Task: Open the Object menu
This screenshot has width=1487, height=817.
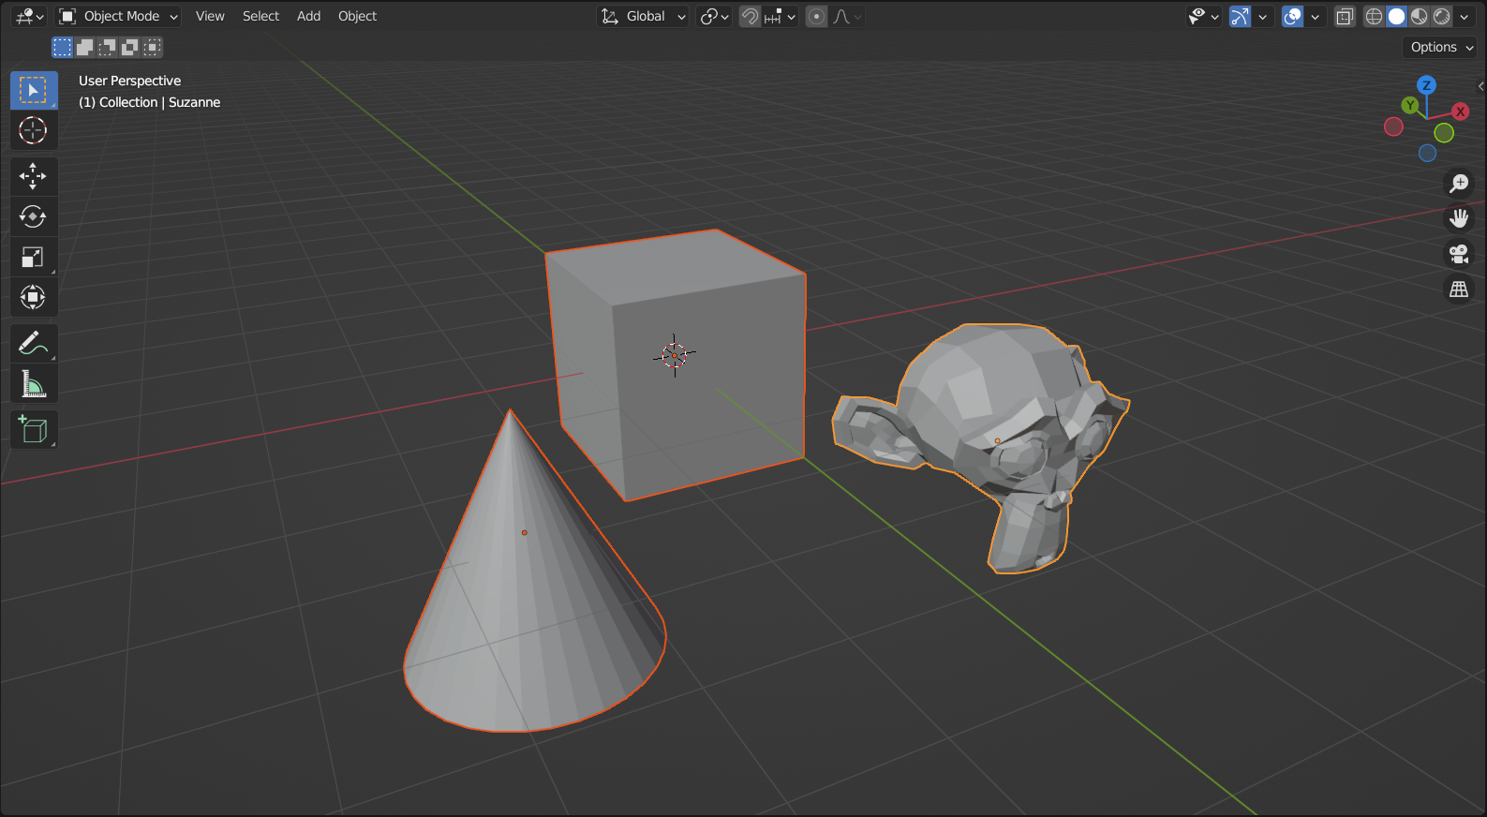Action: point(357,16)
